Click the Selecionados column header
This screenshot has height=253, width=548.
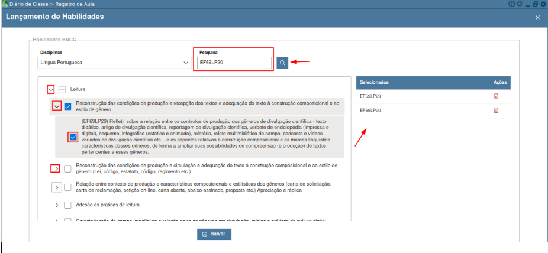(x=374, y=82)
